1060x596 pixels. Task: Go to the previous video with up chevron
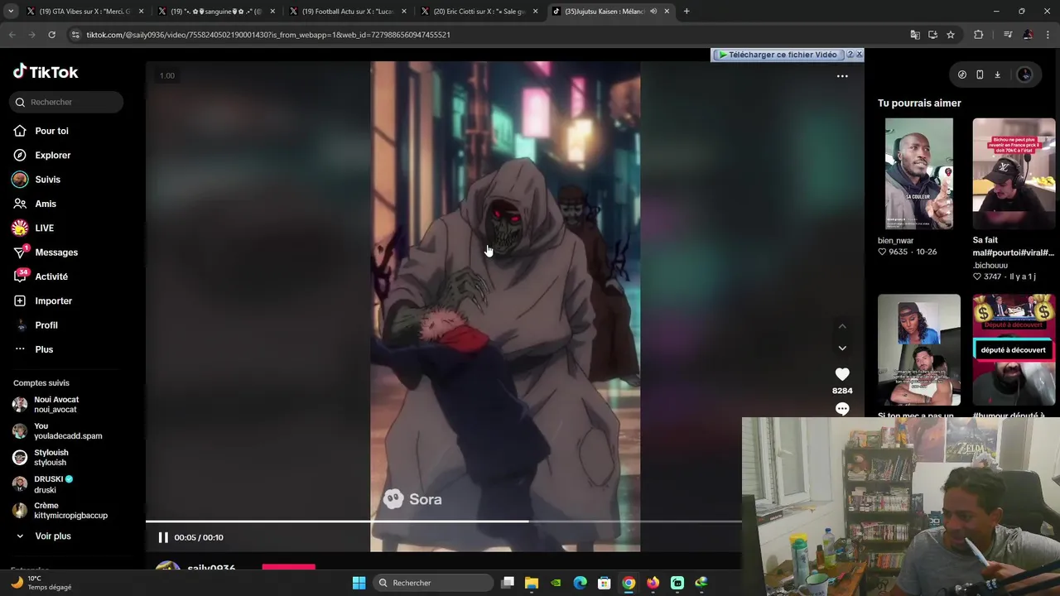coord(842,326)
